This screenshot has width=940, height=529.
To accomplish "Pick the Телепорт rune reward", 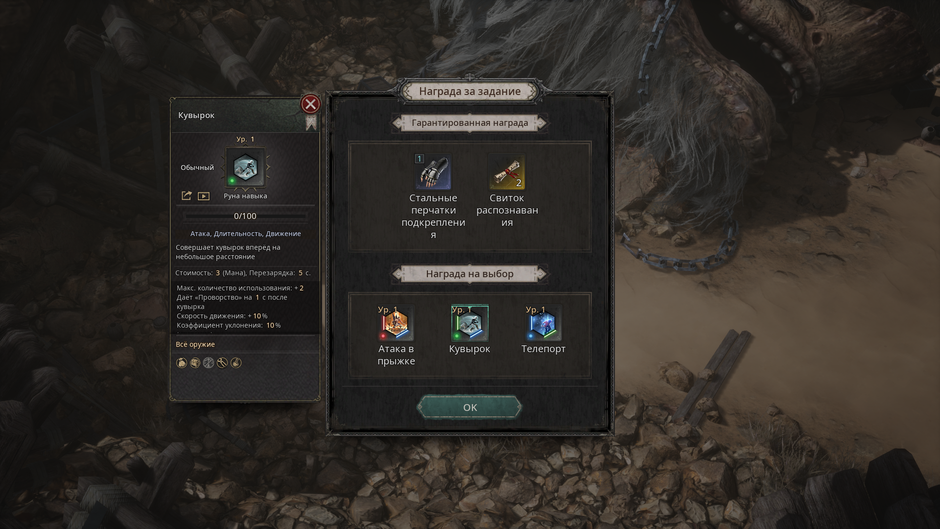I will (543, 323).
